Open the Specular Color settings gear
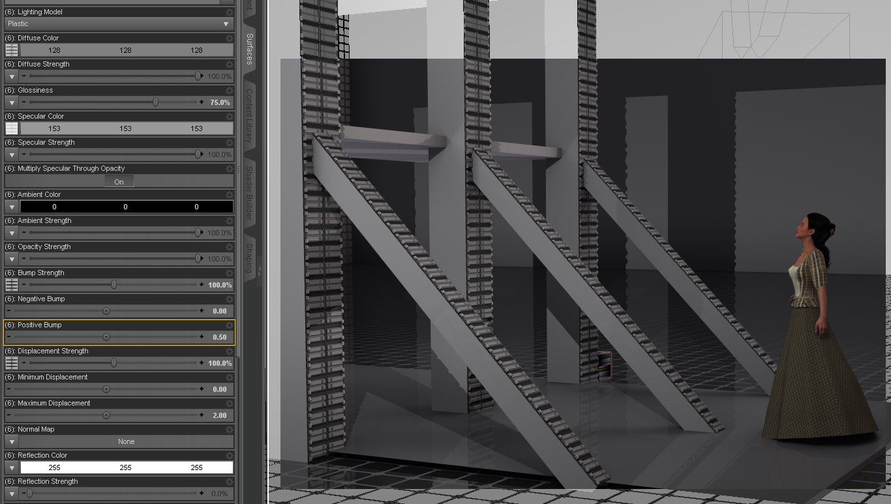 229,116
